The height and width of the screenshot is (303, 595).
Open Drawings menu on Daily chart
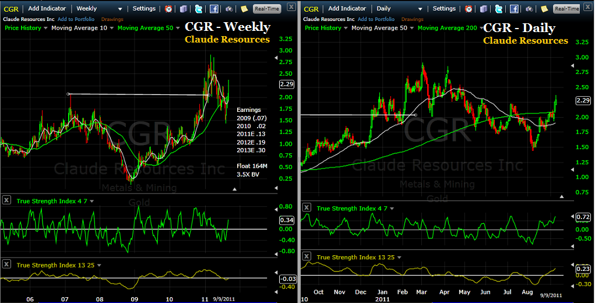(x=413, y=19)
